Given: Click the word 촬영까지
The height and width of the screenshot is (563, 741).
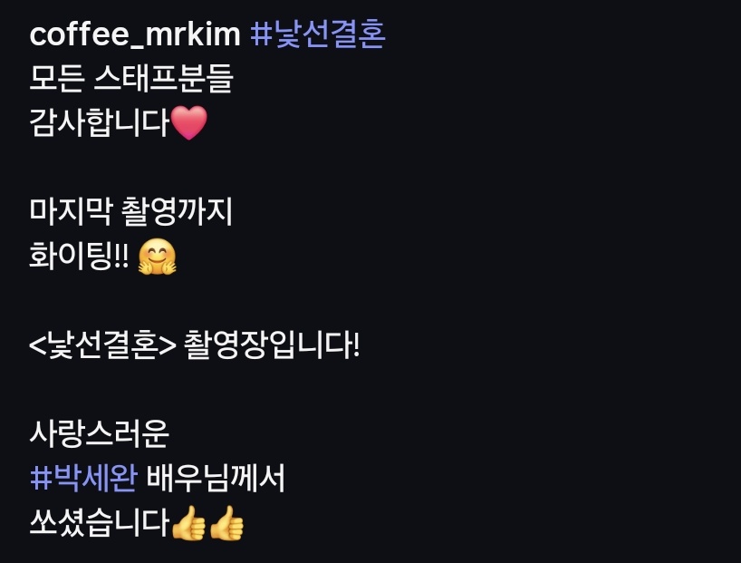Looking at the screenshot, I should point(177,212).
